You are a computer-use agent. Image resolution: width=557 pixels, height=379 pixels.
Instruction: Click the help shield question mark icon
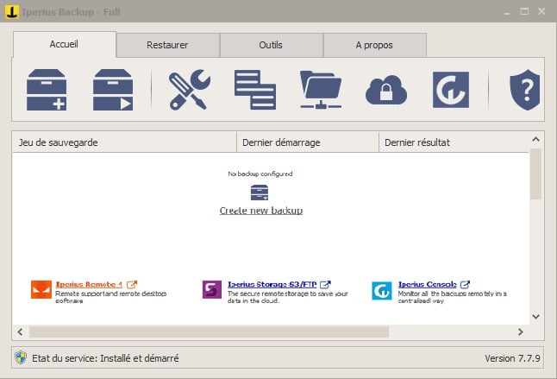[523, 90]
